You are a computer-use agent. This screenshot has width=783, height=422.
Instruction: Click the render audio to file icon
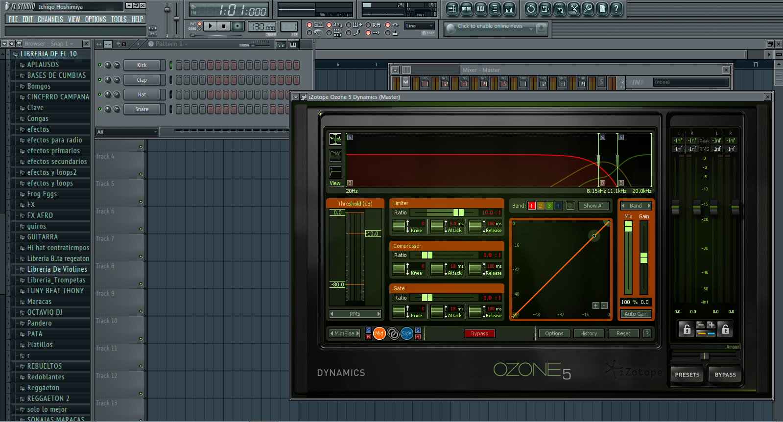[559, 8]
